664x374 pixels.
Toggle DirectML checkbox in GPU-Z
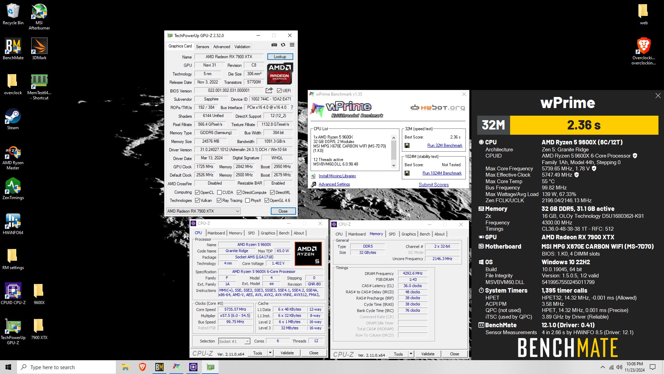point(272,193)
